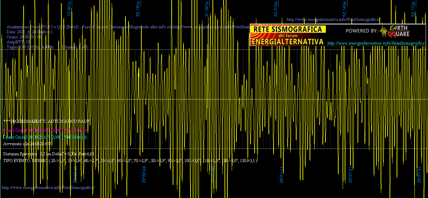The height and width of the screenshot is (198, 428).
Task: Click the 62,172s time axis label
Action: (x=413, y=8)
